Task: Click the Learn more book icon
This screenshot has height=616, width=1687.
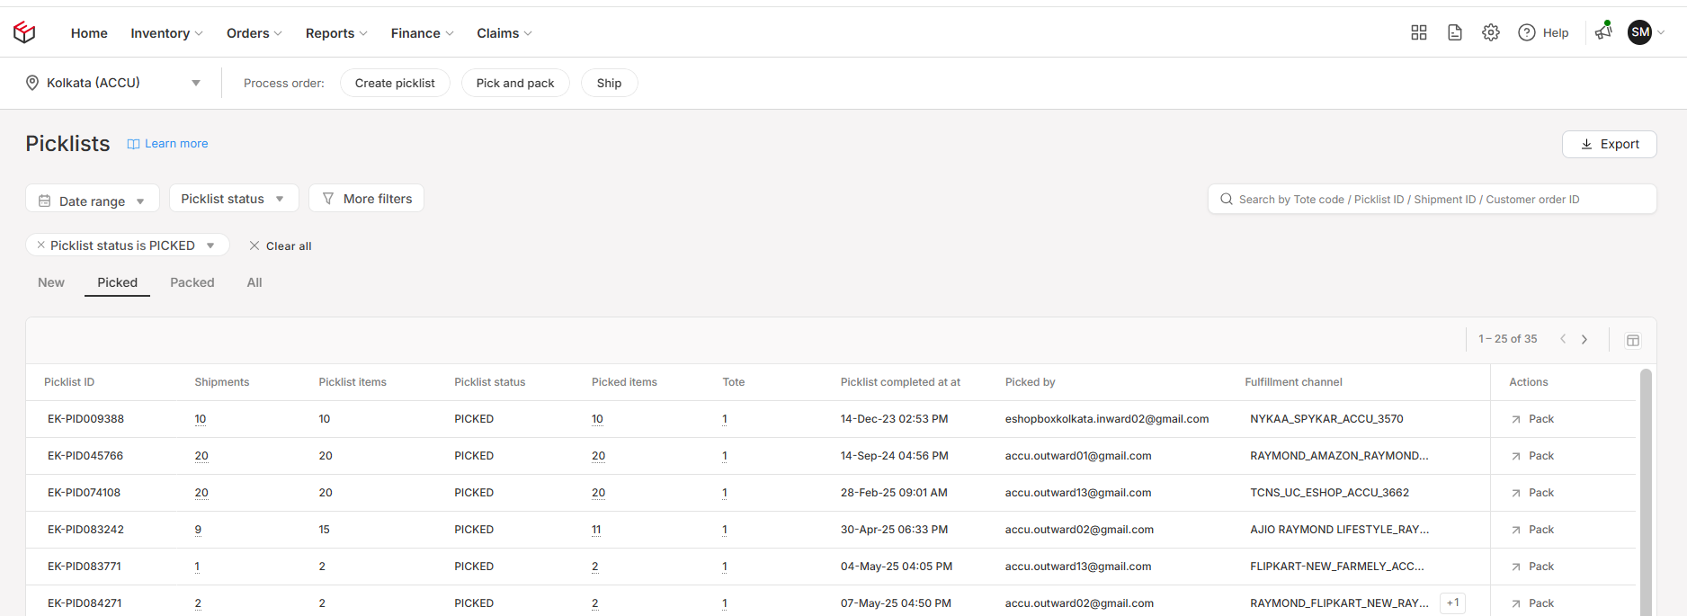Action: (x=133, y=144)
